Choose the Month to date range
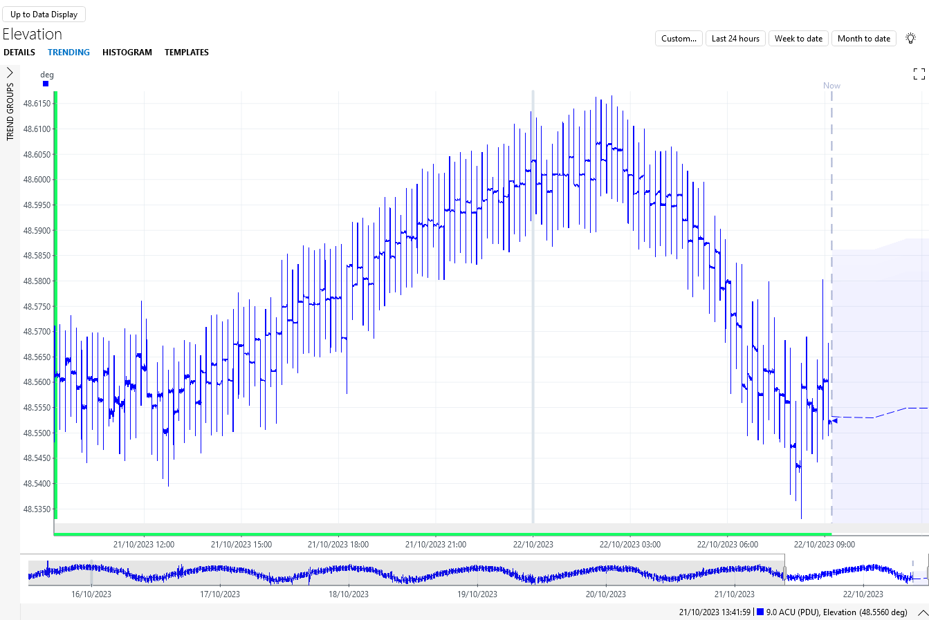929x620 pixels. (x=864, y=39)
